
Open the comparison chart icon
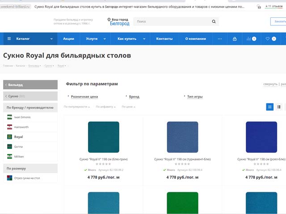coord(248,39)
